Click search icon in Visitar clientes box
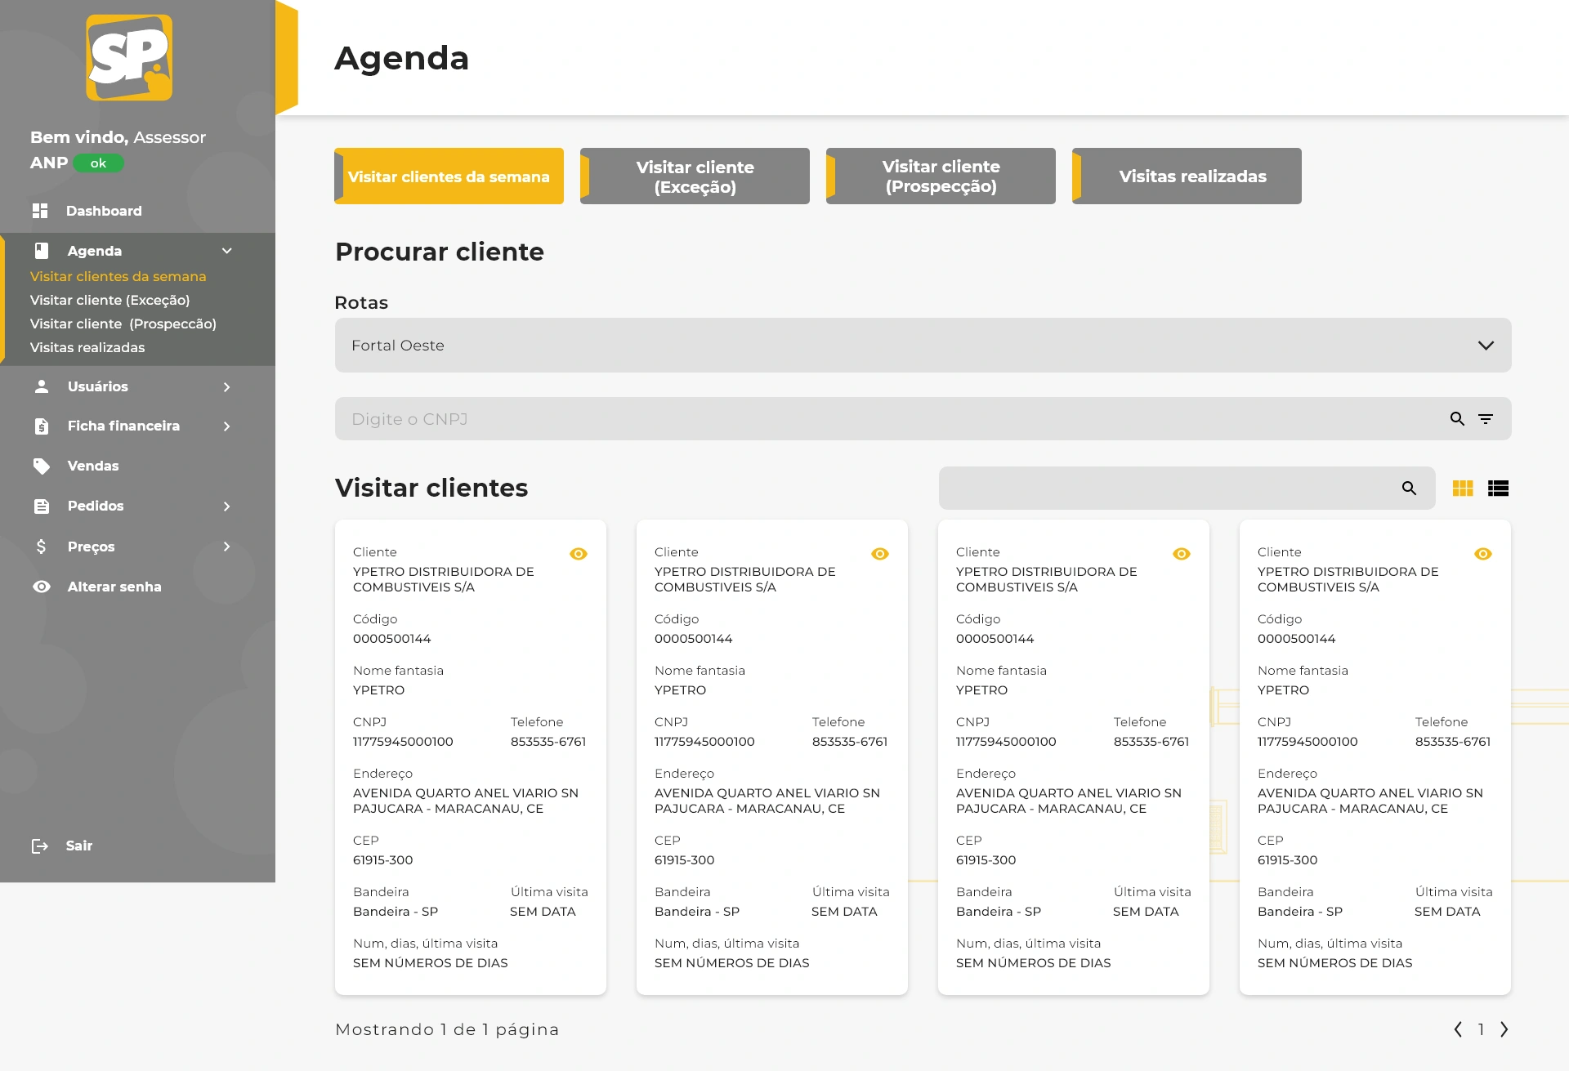Viewport: 1569px width, 1071px height. pyautogui.click(x=1409, y=489)
